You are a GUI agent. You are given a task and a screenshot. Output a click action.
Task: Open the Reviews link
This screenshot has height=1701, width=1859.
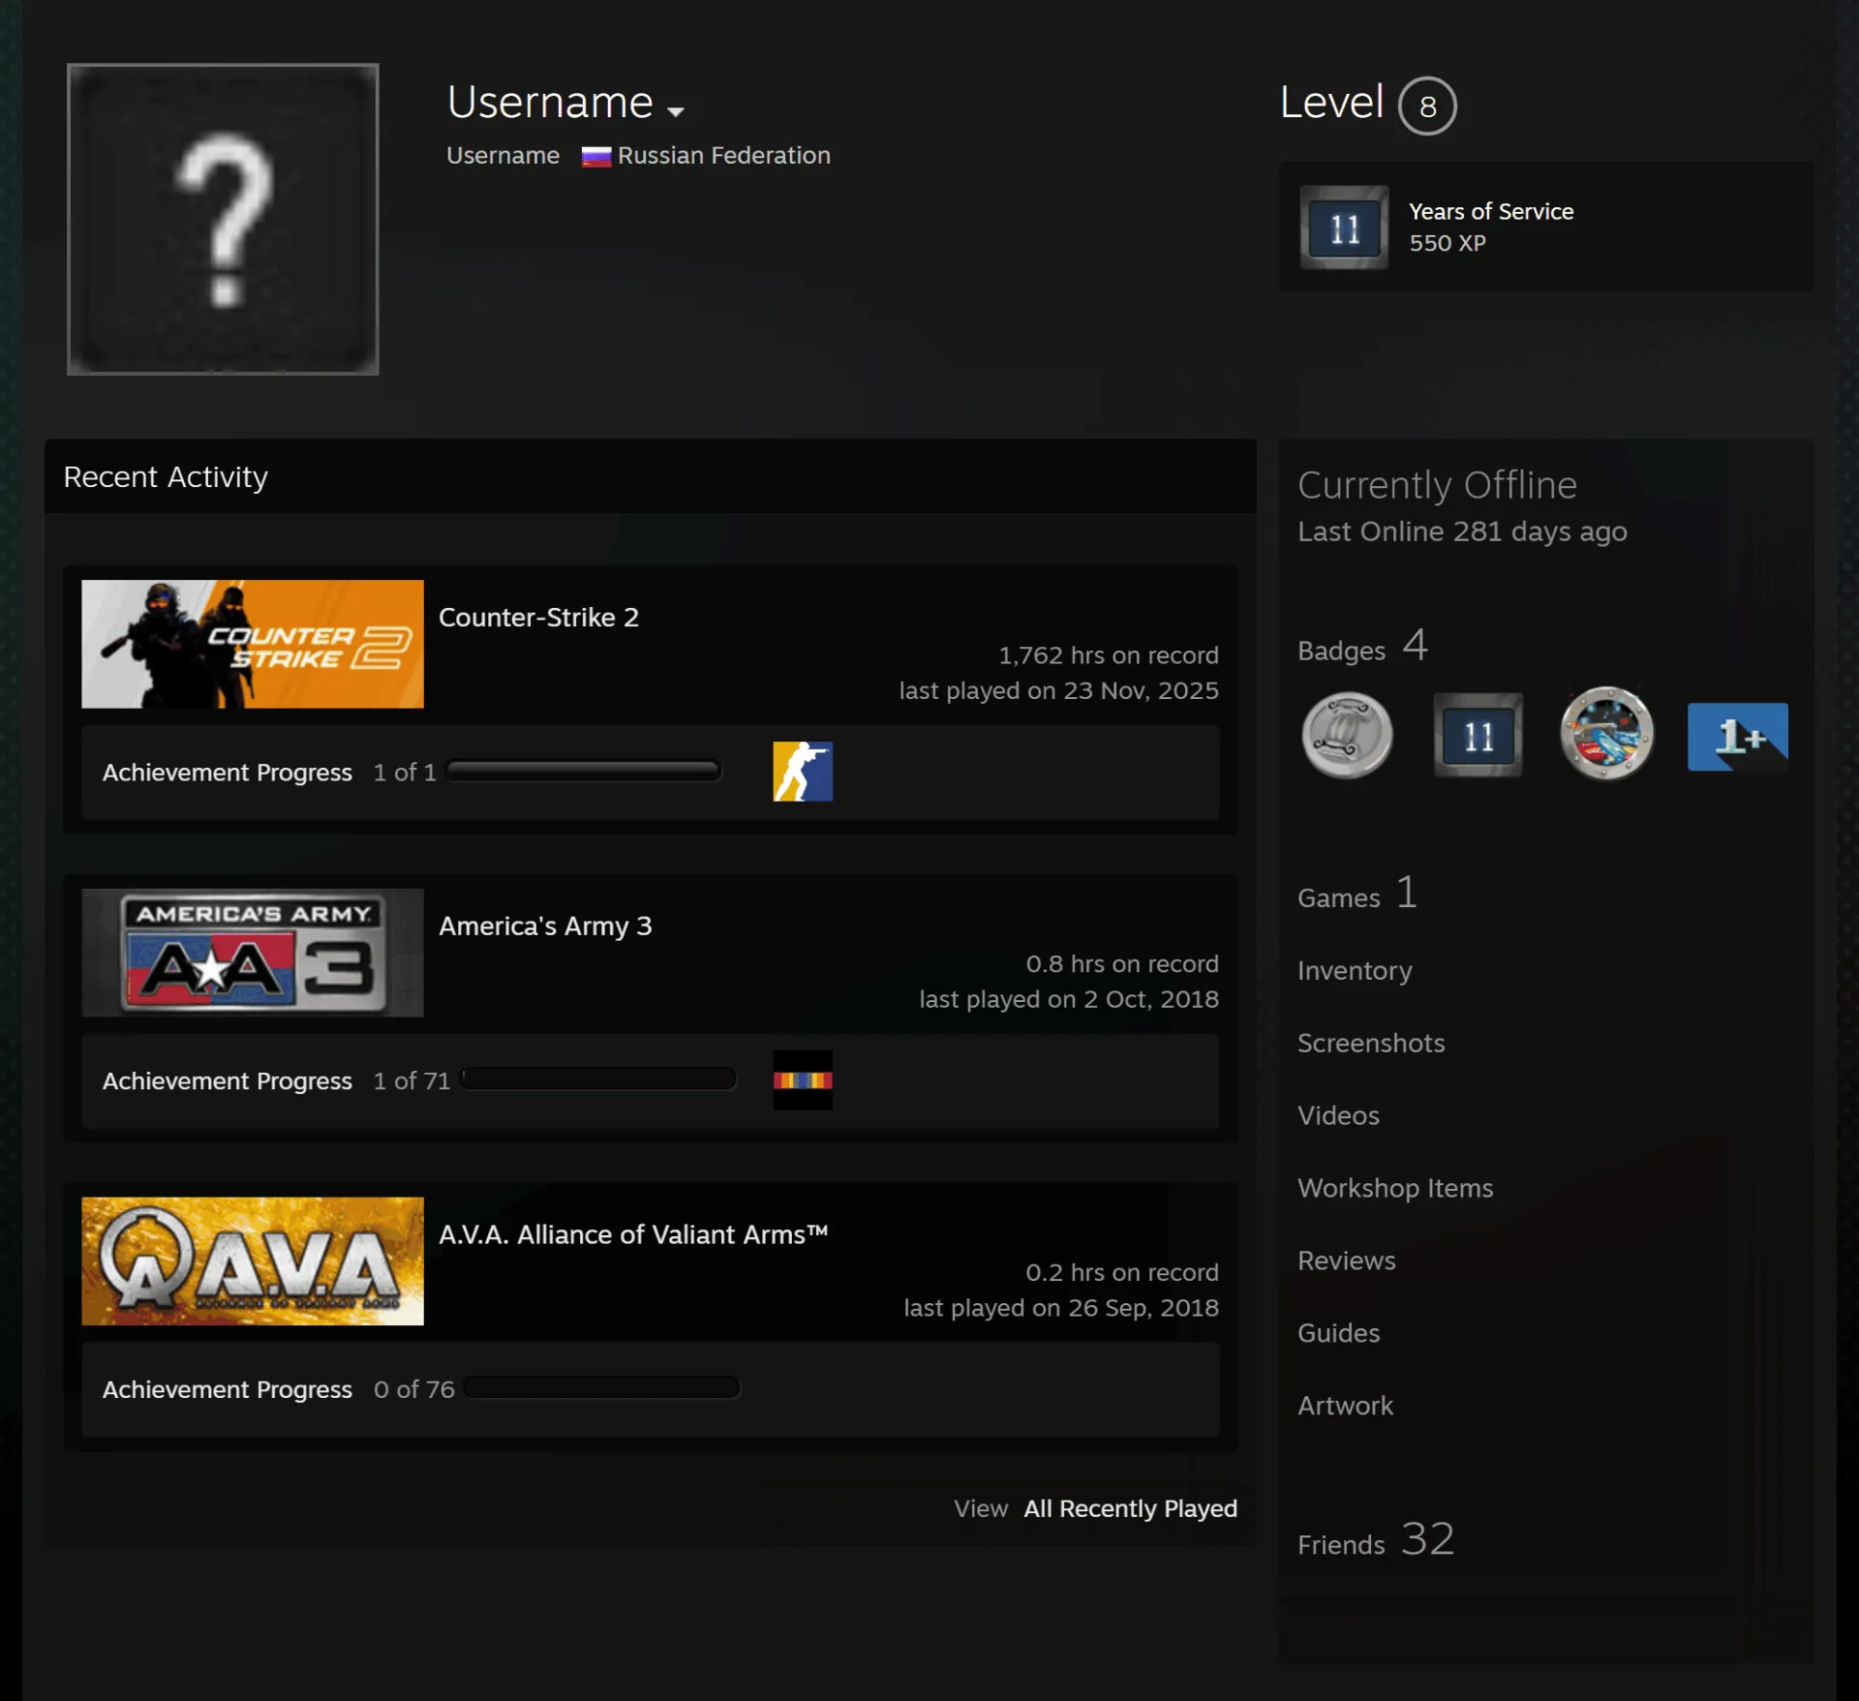[x=1347, y=1261]
